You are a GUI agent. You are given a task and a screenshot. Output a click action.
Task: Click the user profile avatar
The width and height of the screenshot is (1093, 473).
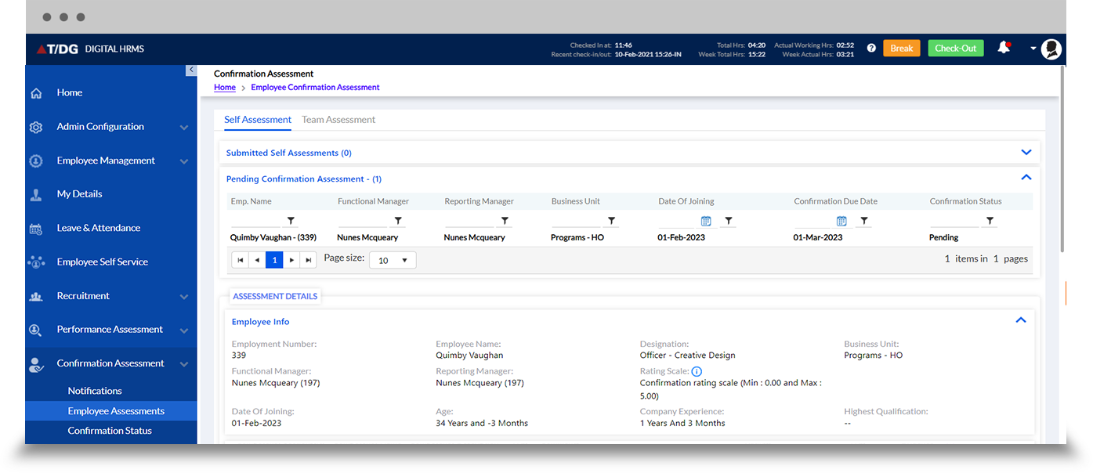coord(1051,49)
